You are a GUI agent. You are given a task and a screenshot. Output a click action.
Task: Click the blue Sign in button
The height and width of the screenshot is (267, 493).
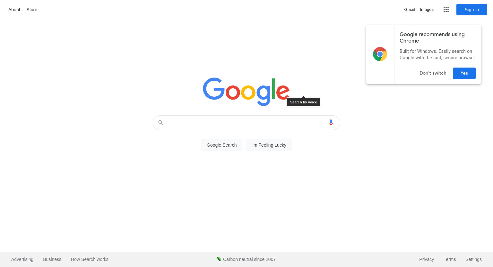(472, 10)
